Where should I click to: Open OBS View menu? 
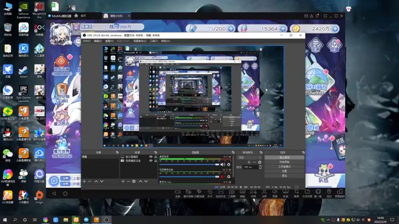click(109, 41)
